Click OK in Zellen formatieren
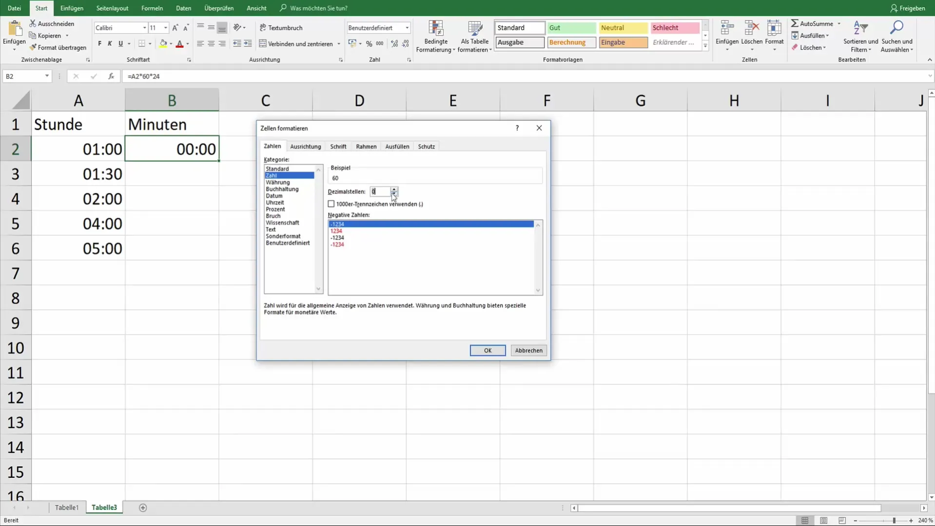The image size is (935, 526). [487, 351]
